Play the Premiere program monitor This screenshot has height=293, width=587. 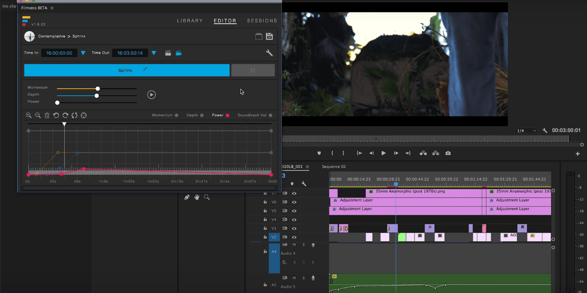click(384, 153)
